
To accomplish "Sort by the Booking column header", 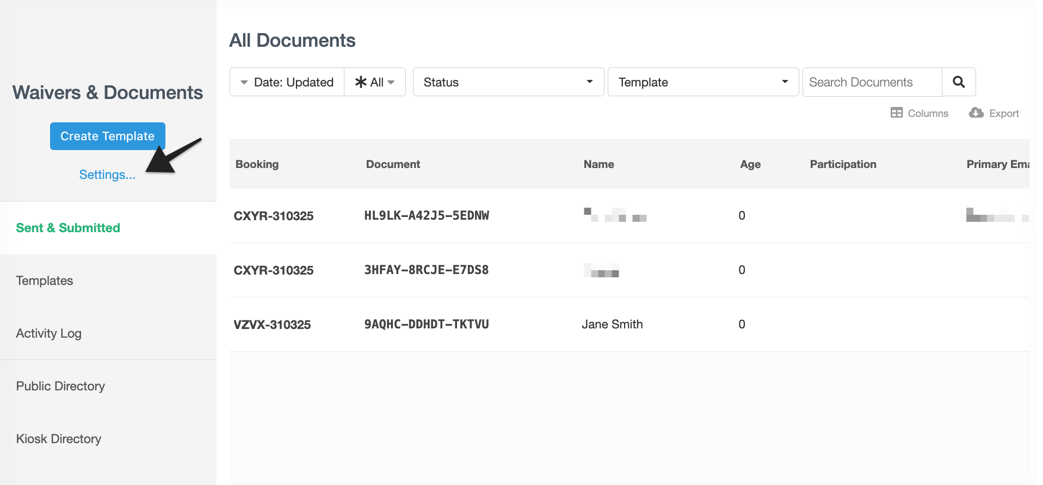I will click(257, 164).
